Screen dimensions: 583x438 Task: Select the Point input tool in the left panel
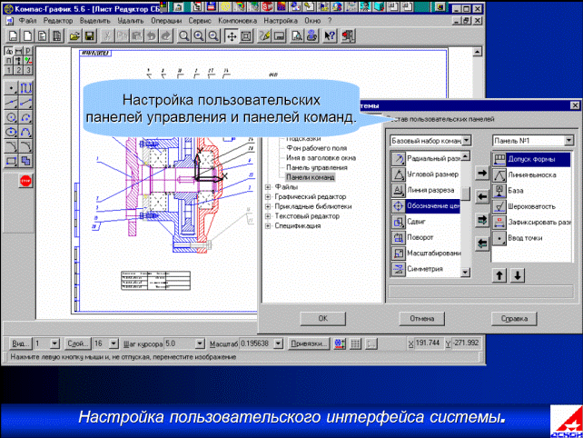(x=11, y=88)
